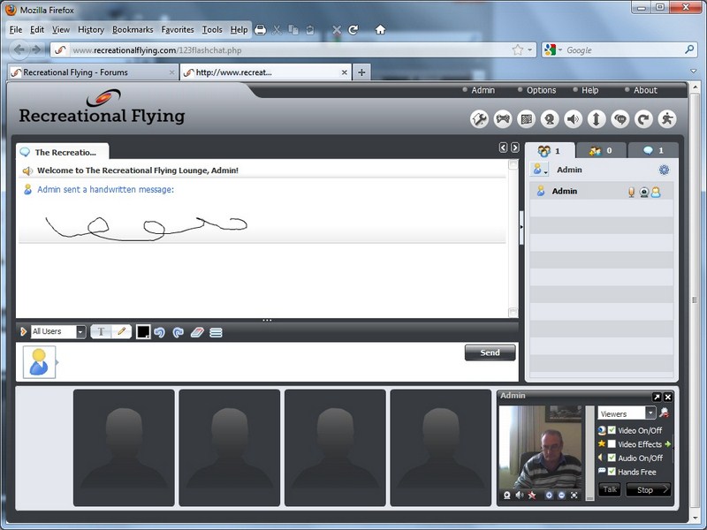Open the Firefox History menu

[91, 30]
